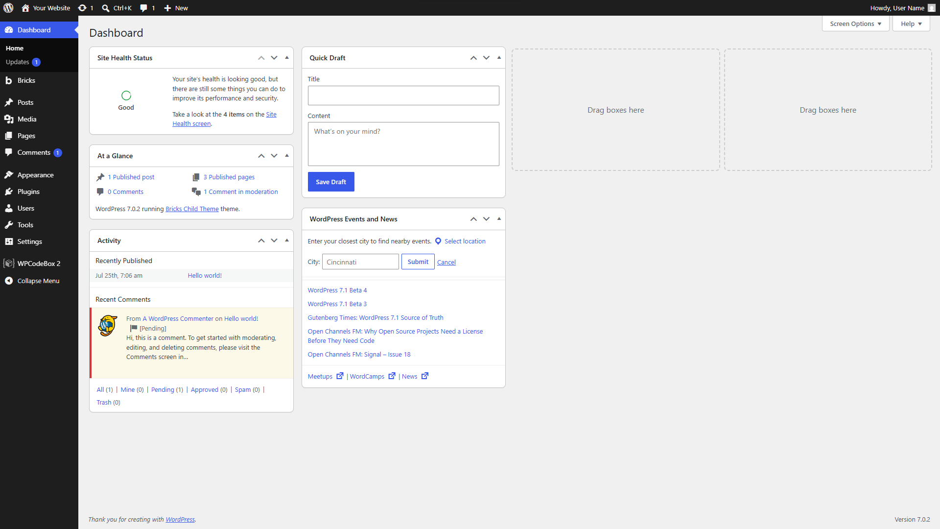This screenshot has width=940, height=529.
Task: Move Quick Draft widget up
Action: tap(473, 58)
